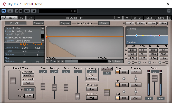Select the blue damping EQ point
The image size is (172, 103).
[x=136, y=35]
